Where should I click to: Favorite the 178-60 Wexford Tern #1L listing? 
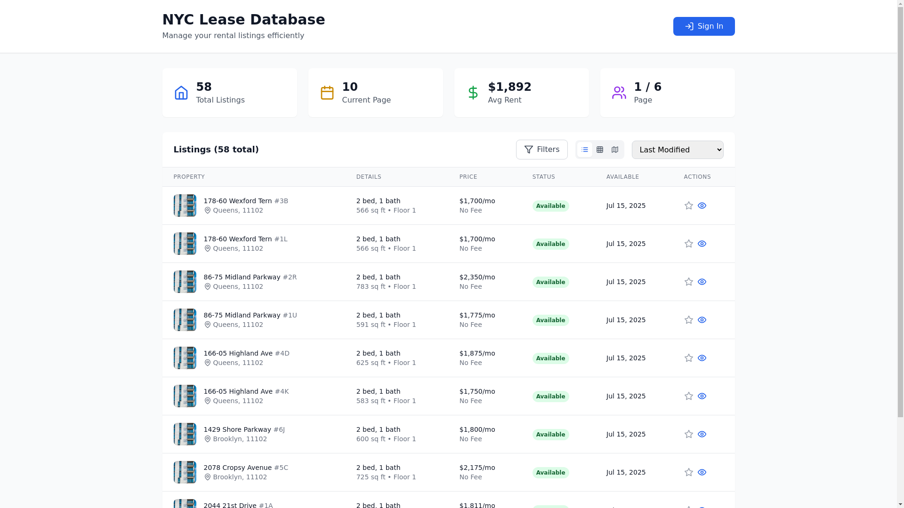click(689, 244)
